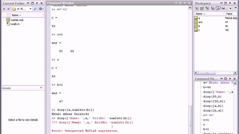The height and width of the screenshot is (134, 239).
Task: Create new variable in Workspace toolbar
Action: [196, 8]
